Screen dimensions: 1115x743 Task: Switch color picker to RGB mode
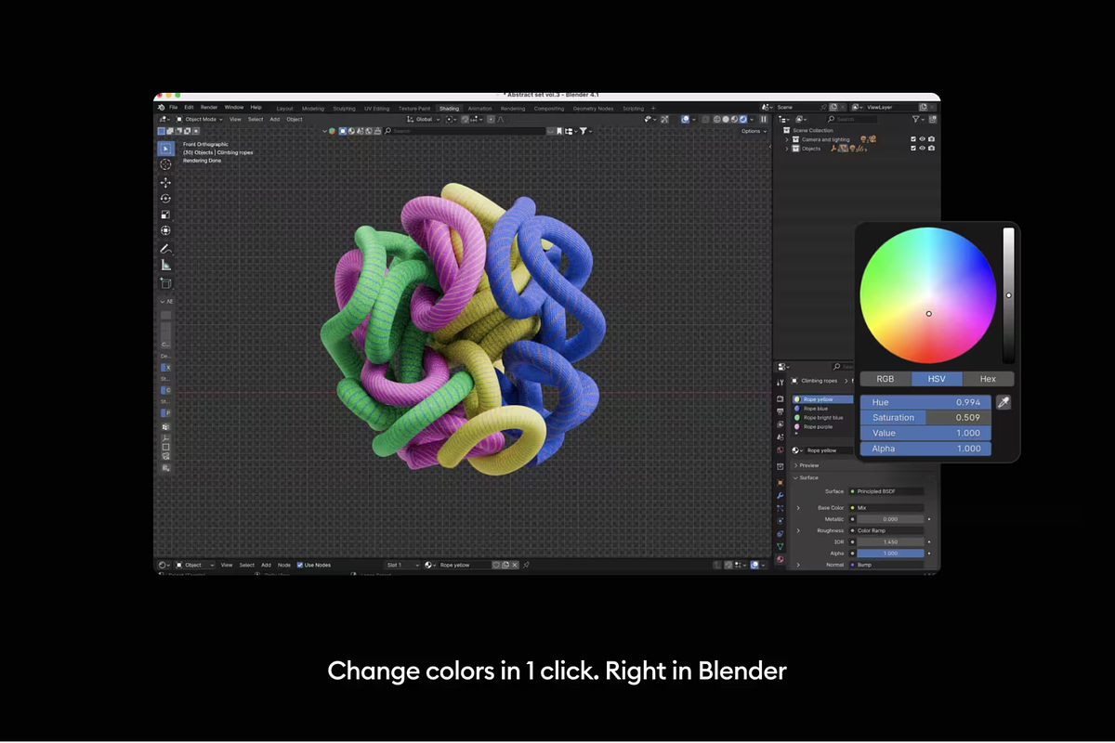click(885, 379)
